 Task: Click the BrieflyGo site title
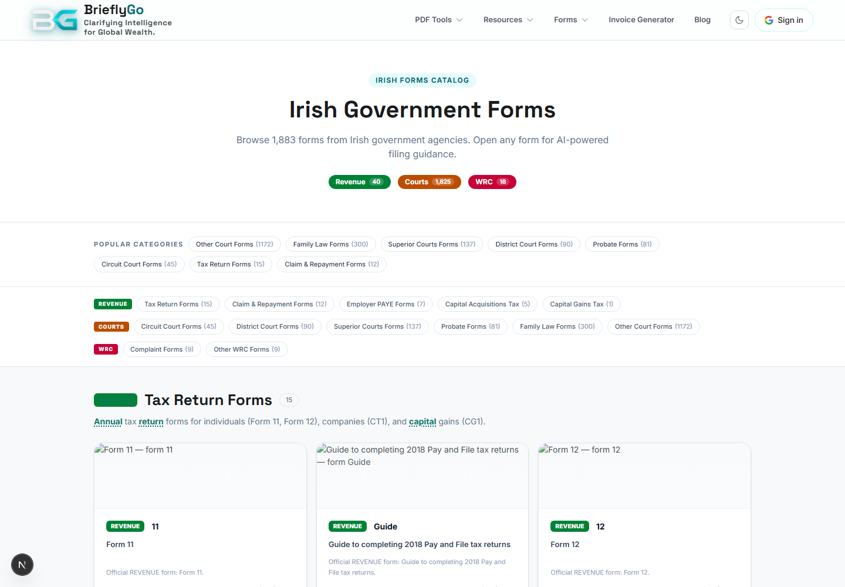pyautogui.click(x=114, y=10)
